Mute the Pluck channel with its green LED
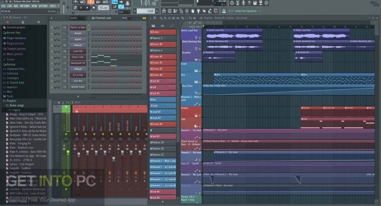This screenshot has height=206, width=381. (x=52, y=27)
